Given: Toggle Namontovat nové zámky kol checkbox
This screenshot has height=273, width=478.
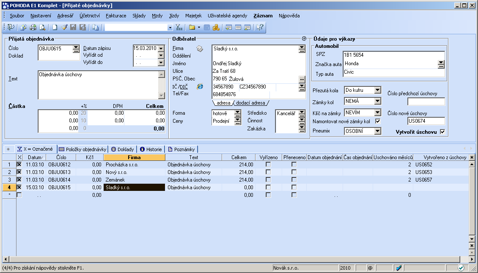Looking at the screenshot, I should (x=378, y=121).
